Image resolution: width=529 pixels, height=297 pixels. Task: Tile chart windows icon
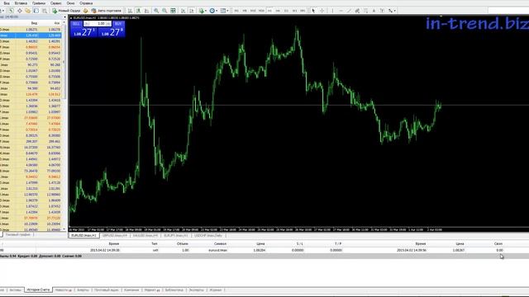pyautogui.click(x=173, y=11)
